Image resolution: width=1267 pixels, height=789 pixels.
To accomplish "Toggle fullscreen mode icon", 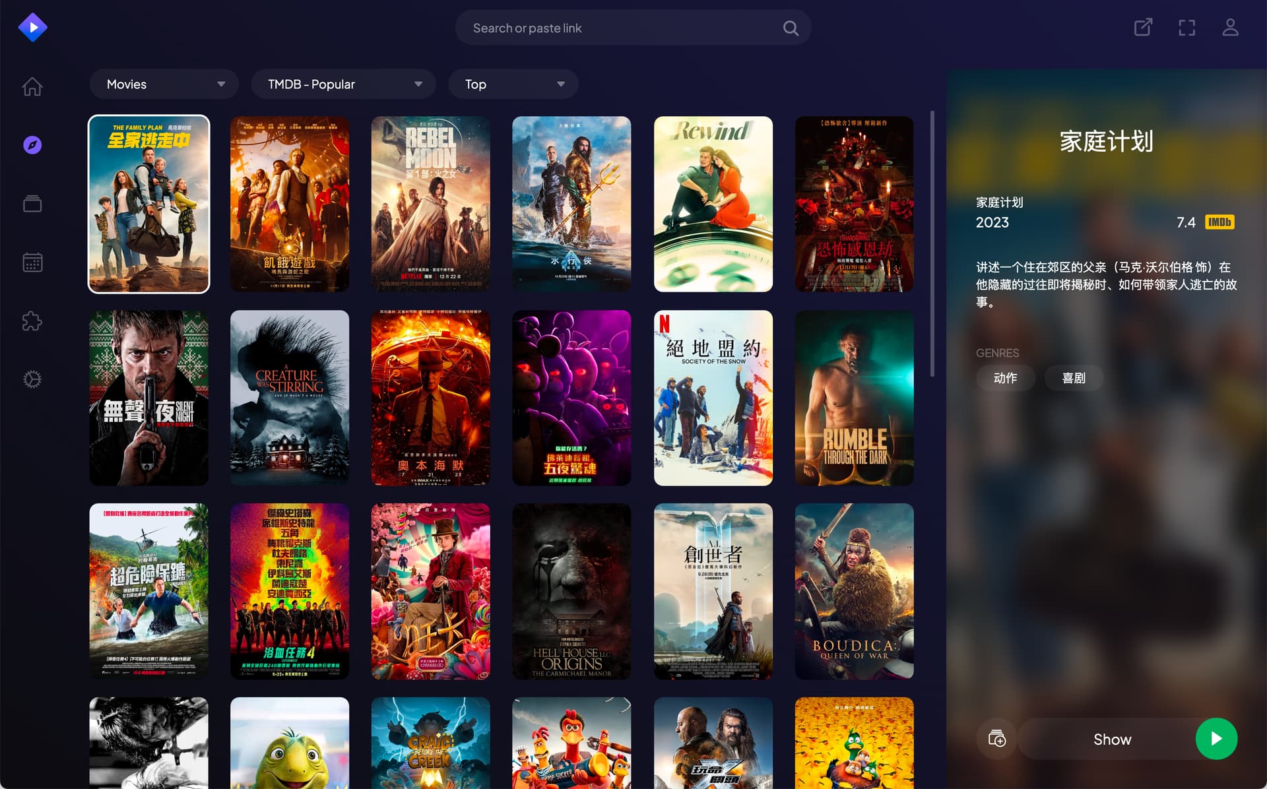I will 1186,28.
